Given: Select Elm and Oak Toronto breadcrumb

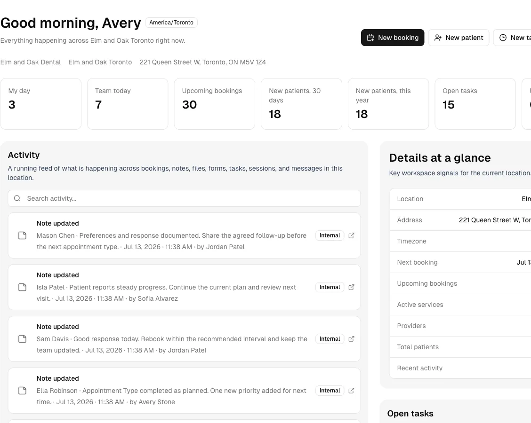Looking at the screenshot, I should coord(100,62).
